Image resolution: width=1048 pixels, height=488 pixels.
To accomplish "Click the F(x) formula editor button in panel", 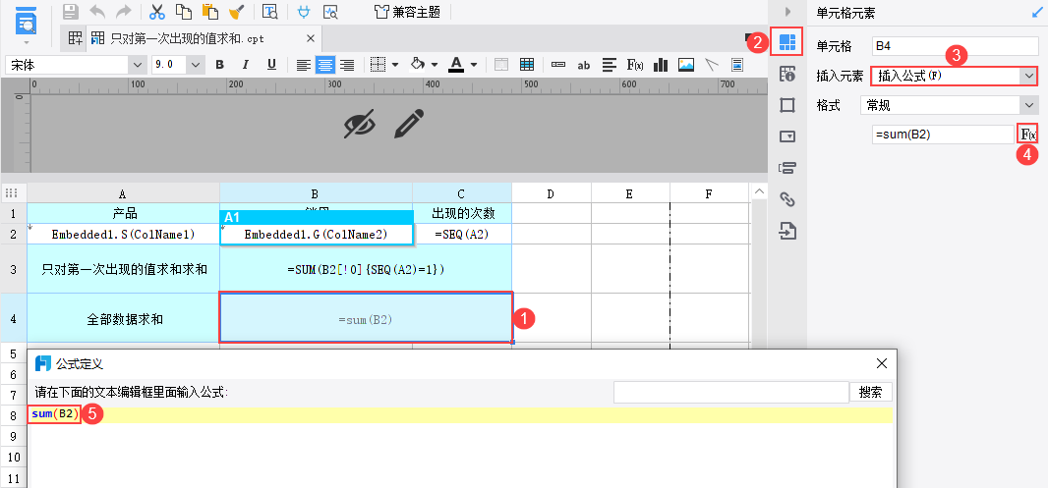I will click(1027, 135).
